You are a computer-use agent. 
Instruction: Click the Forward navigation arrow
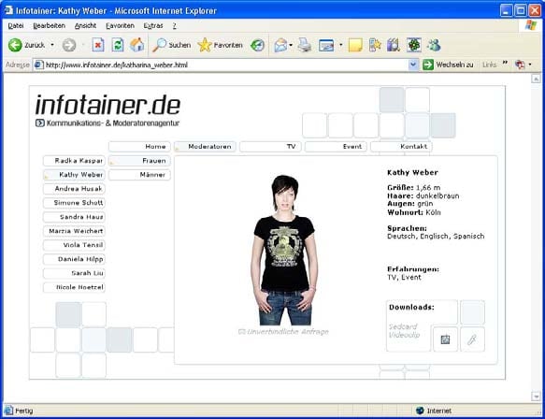(x=69, y=45)
